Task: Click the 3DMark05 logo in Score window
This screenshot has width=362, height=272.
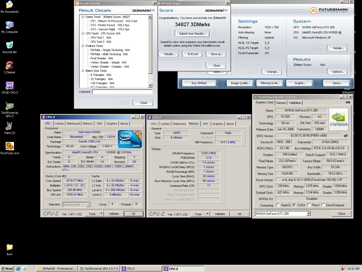Action: pos(216,10)
